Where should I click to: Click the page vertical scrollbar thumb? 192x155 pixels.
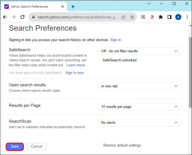pos(190,72)
